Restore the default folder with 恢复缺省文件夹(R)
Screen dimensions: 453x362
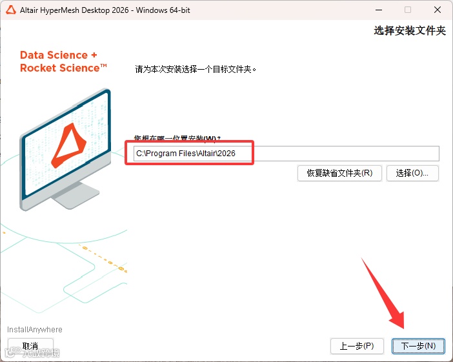coord(339,173)
